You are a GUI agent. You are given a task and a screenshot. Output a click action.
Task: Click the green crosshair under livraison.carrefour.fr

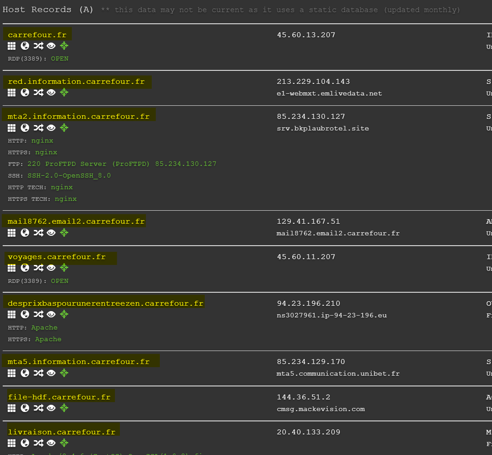[64, 443]
